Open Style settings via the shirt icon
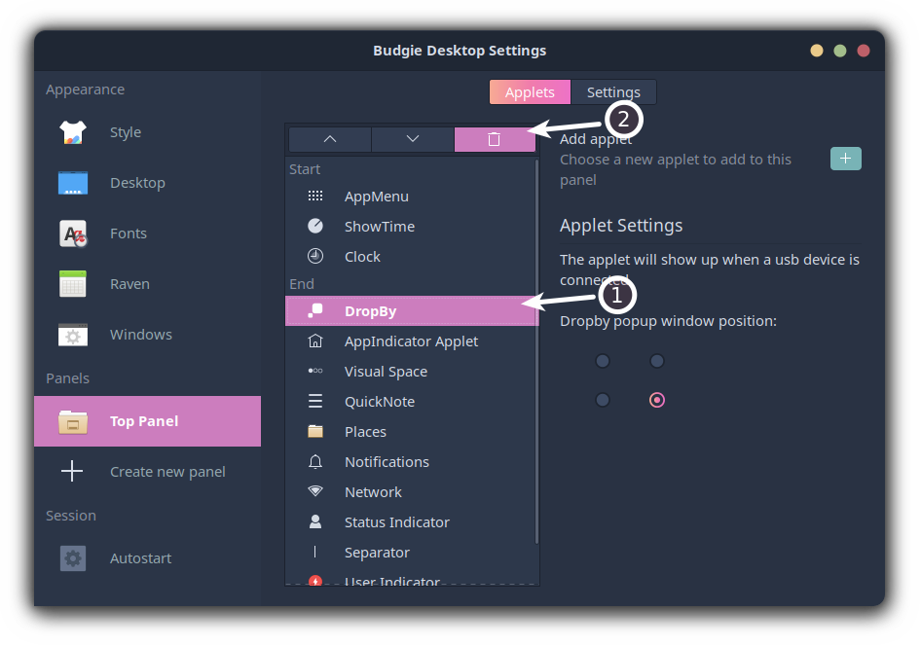Image resolution: width=921 pixels, height=646 pixels. tap(72, 131)
